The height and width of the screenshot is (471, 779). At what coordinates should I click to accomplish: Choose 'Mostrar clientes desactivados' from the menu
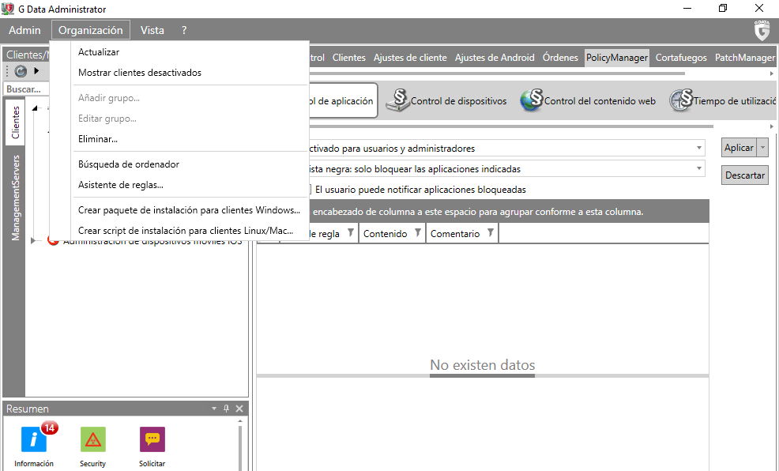140,73
